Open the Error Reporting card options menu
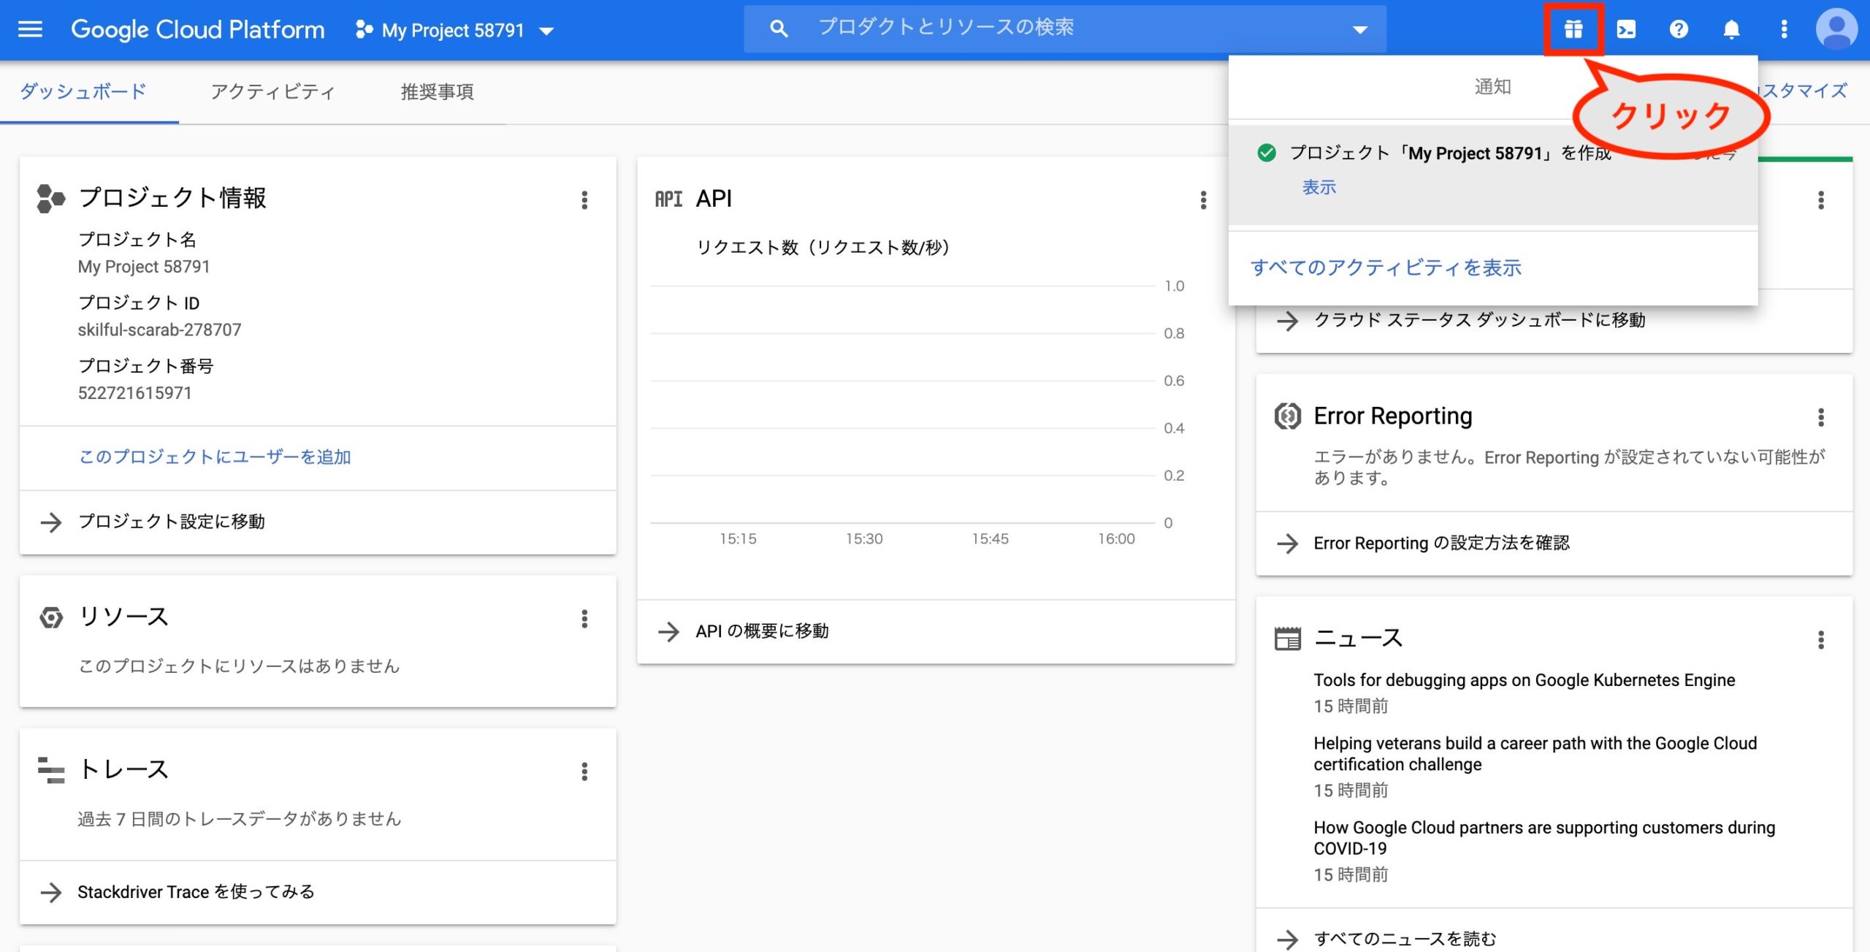The image size is (1870, 952). click(1821, 417)
